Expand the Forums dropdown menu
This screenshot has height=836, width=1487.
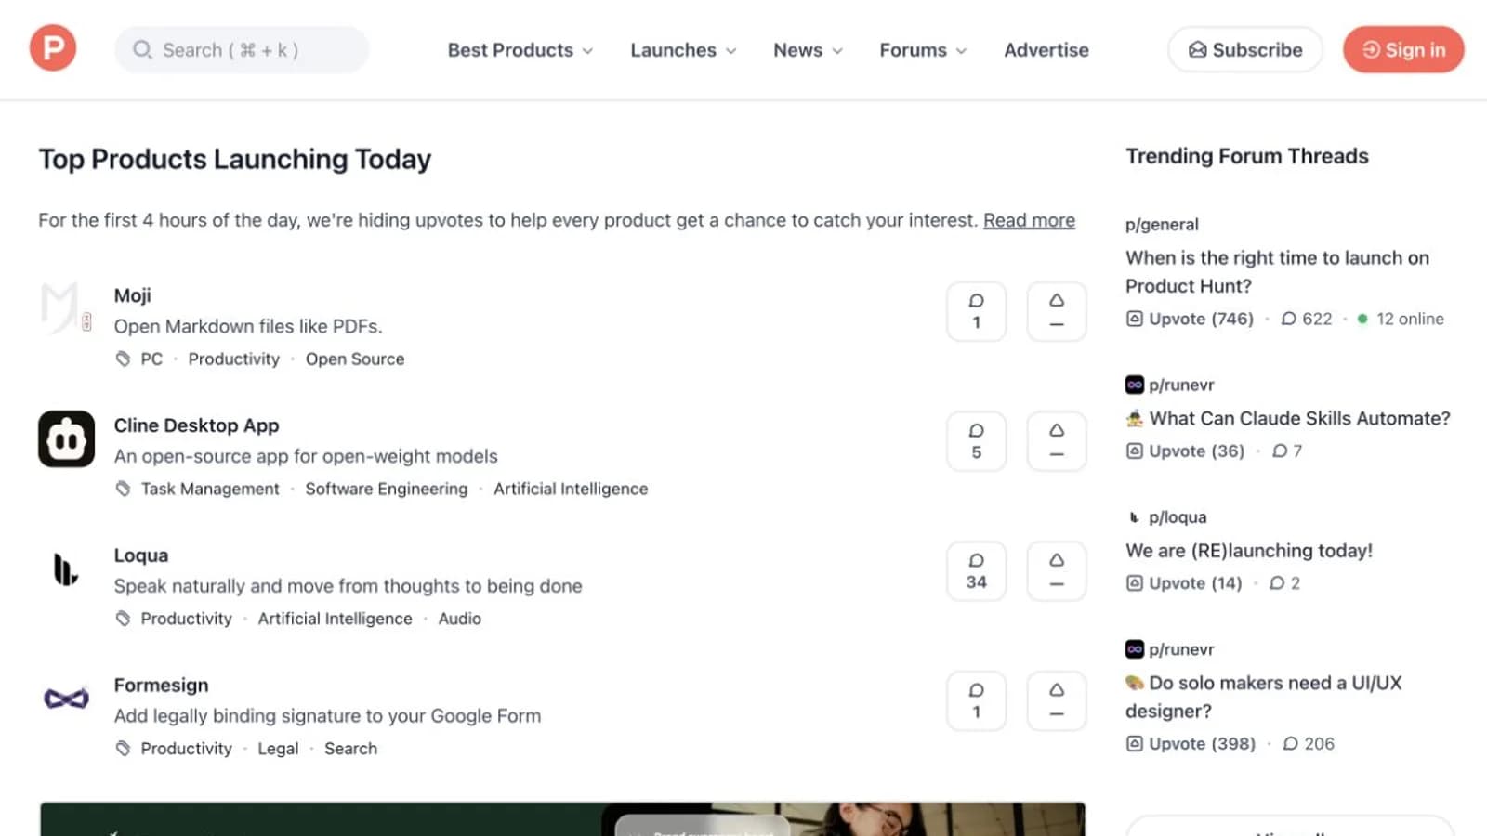(923, 50)
